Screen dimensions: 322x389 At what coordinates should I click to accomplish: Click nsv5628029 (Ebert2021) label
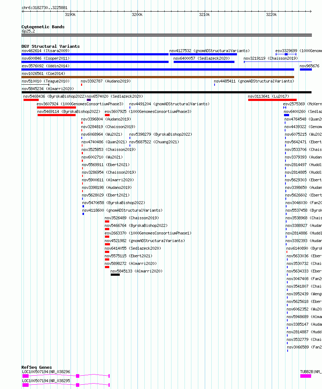pos(106,195)
